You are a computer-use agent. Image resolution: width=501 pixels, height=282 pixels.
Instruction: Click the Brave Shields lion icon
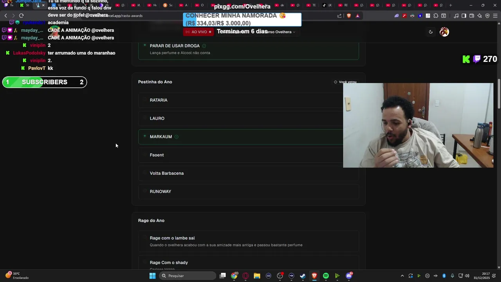click(349, 16)
